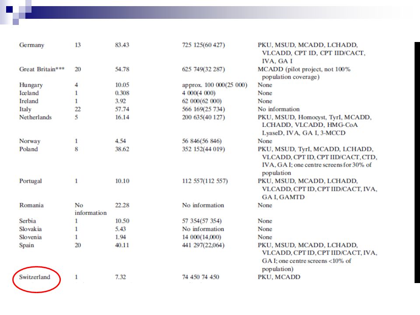Select the 'Slovenia' row label
Screen dimensions: 420x315
pos(31,237)
